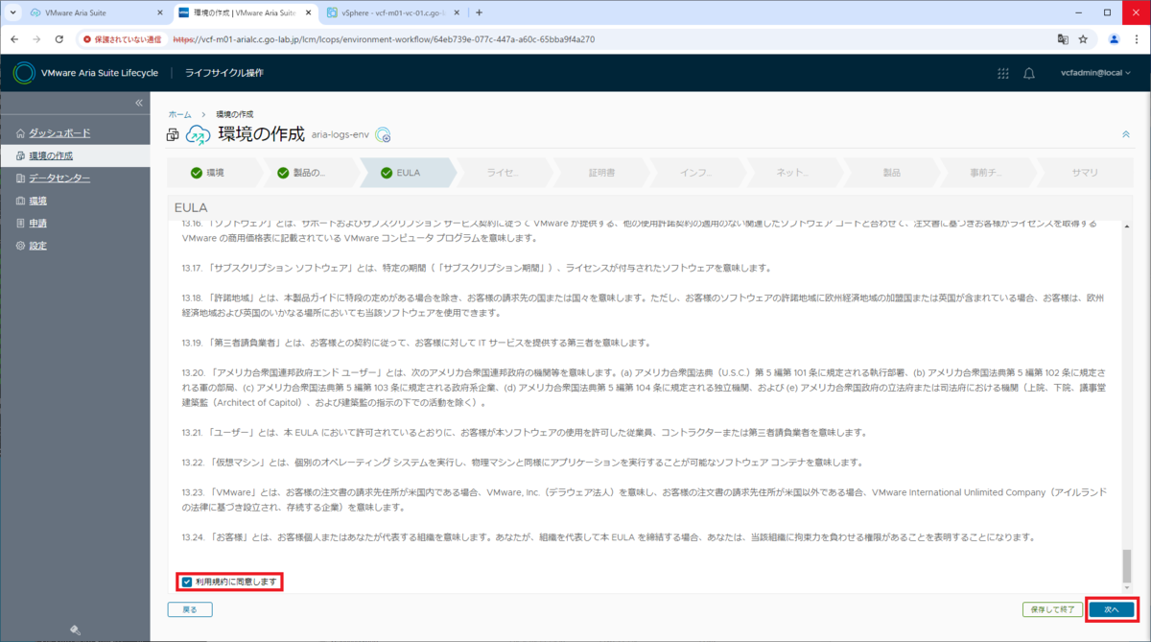Screen dimensions: 1151x642
Task: Click the browser forward arrow
Action: click(x=37, y=39)
